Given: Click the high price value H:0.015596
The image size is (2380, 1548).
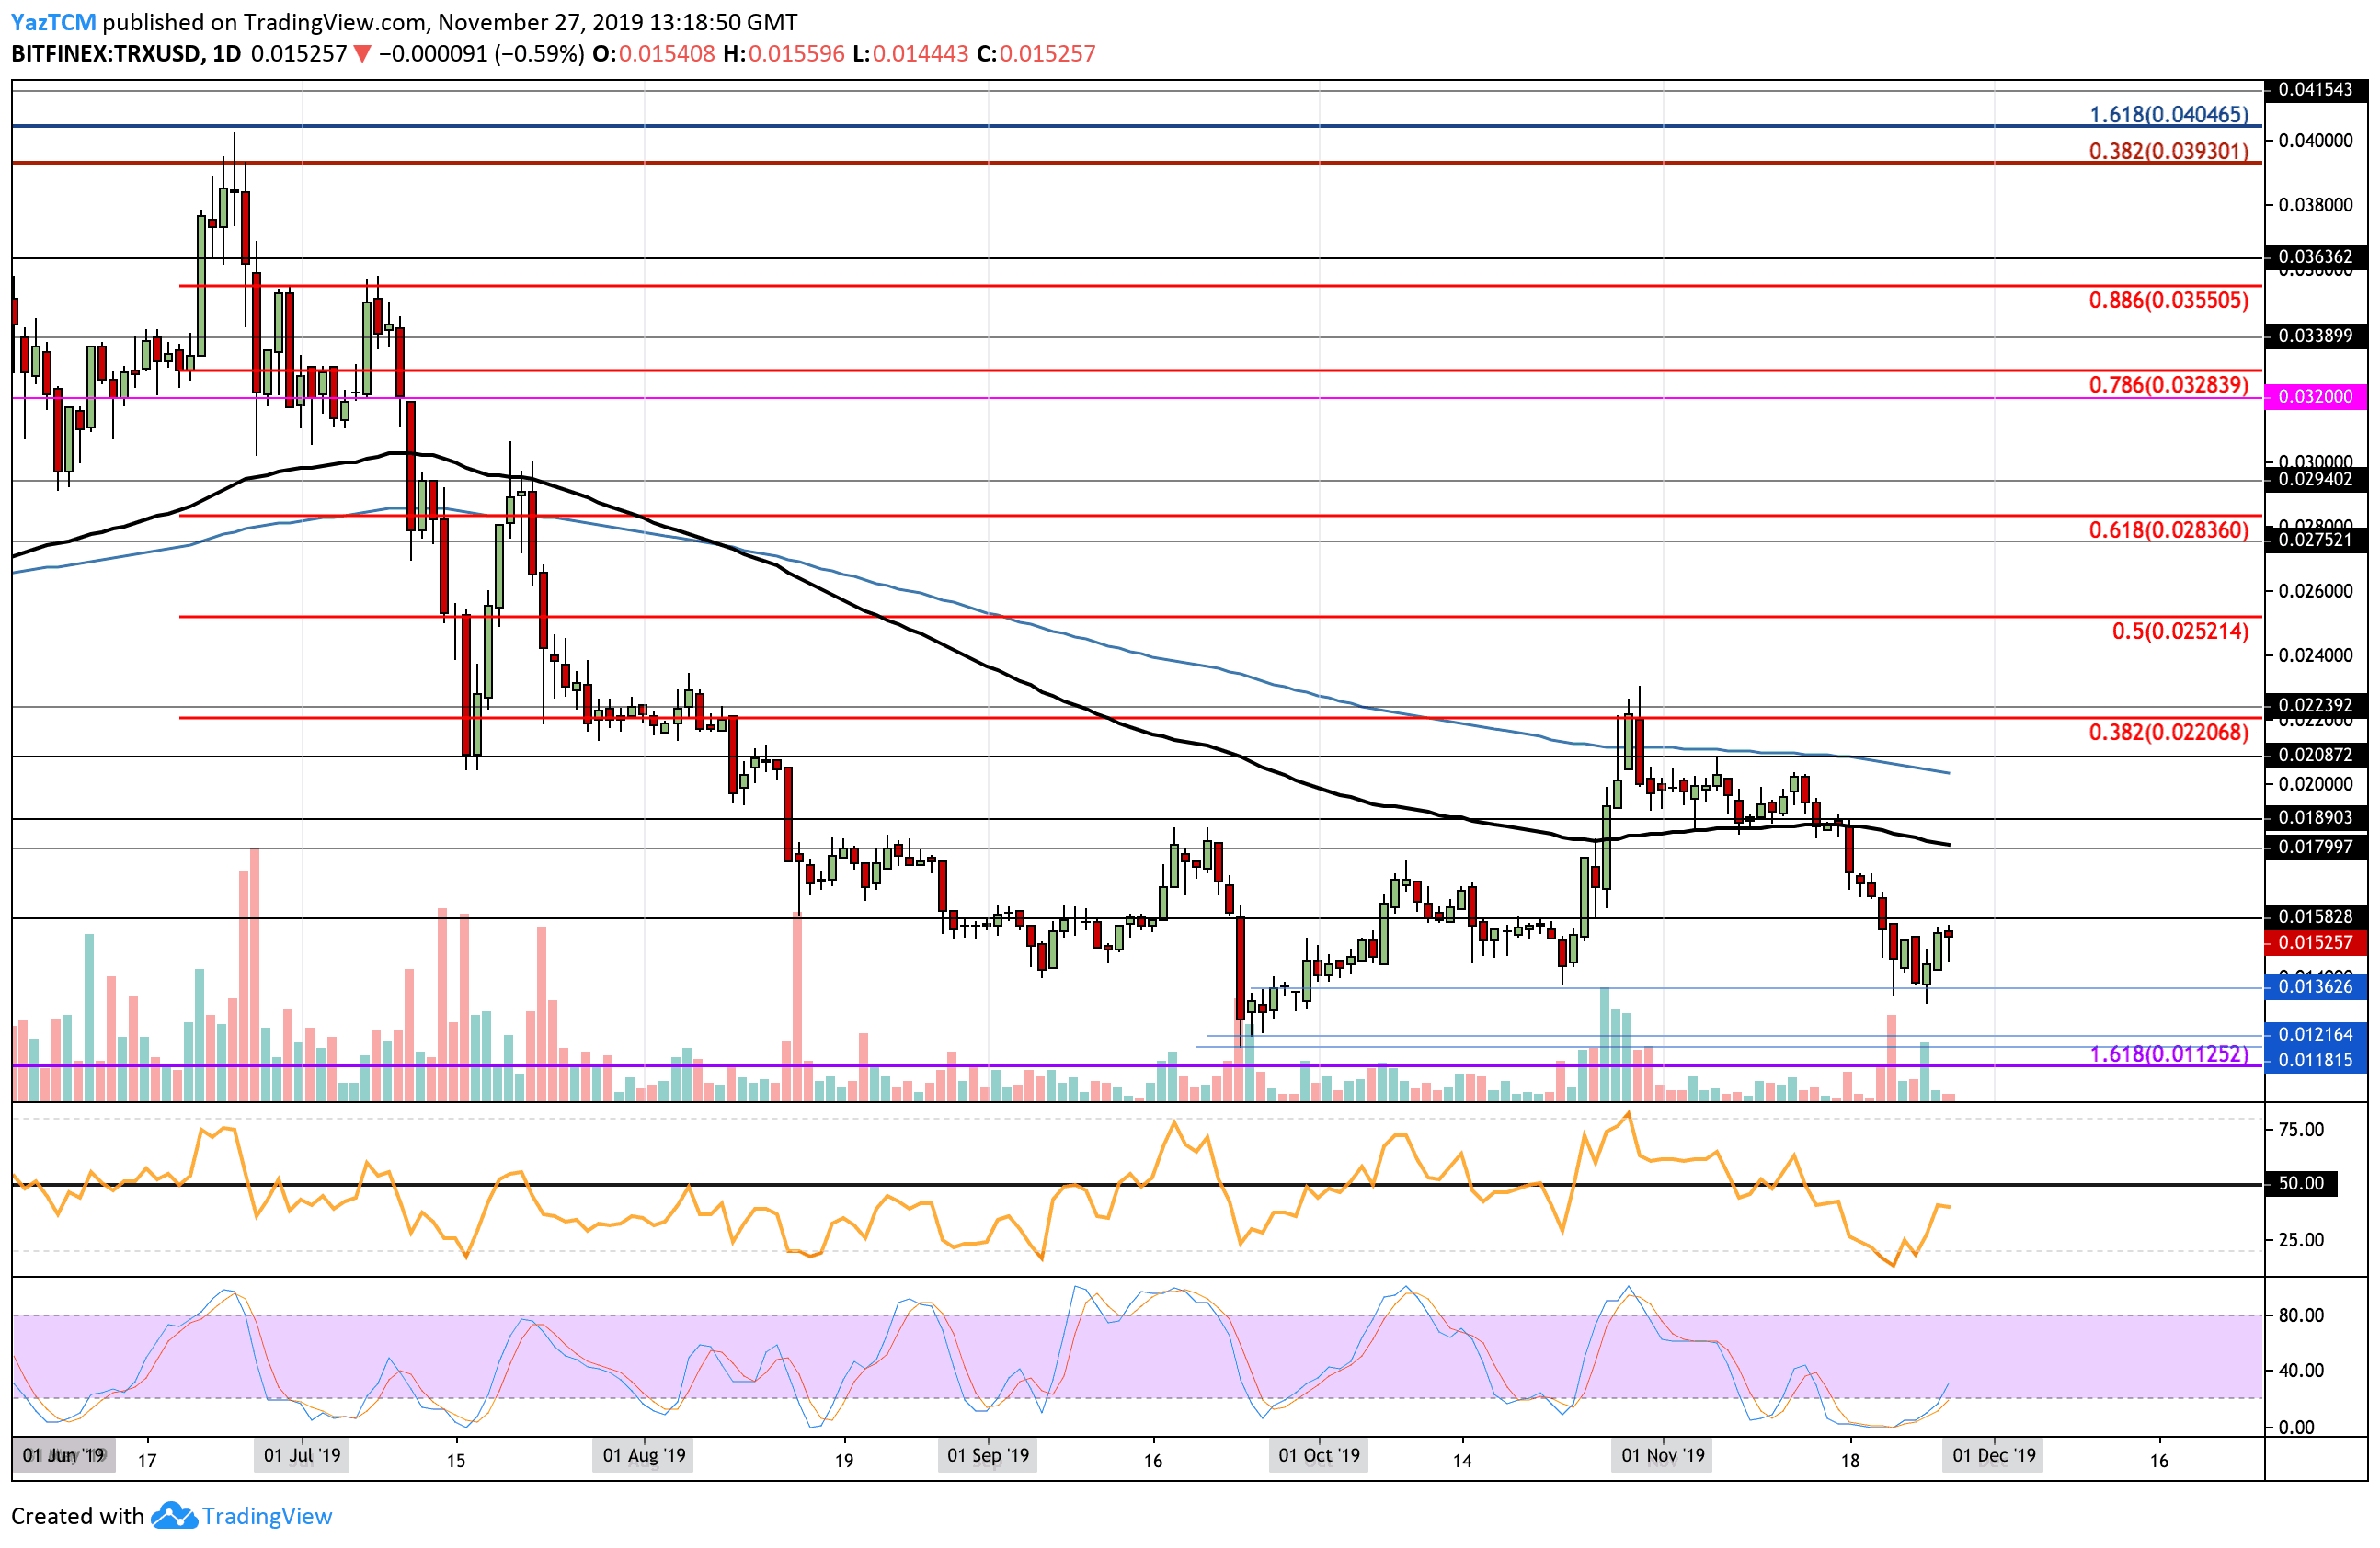Looking at the screenshot, I should coord(784,54).
